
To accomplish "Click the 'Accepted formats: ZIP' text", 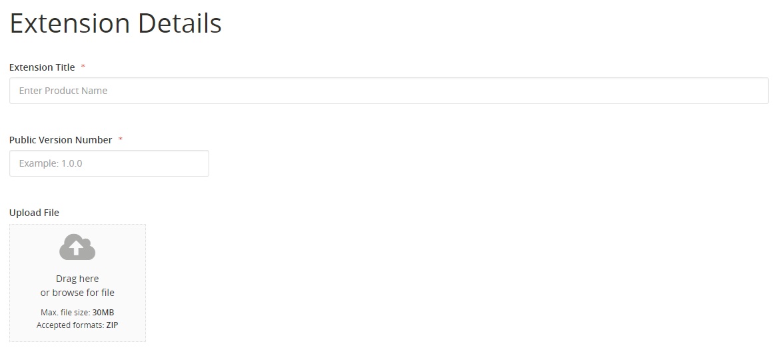I will pyautogui.click(x=77, y=325).
